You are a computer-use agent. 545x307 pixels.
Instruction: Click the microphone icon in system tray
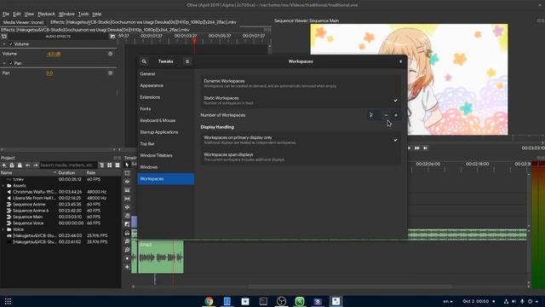pyautogui.click(x=522, y=301)
